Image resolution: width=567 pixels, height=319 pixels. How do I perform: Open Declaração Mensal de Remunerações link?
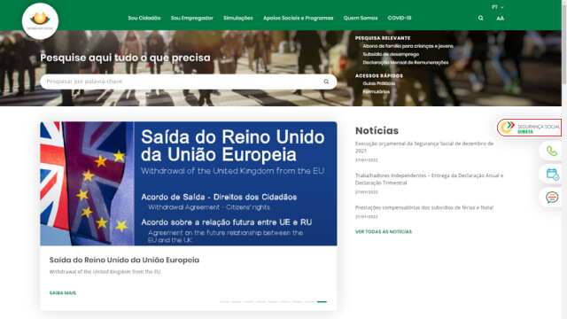(406, 62)
